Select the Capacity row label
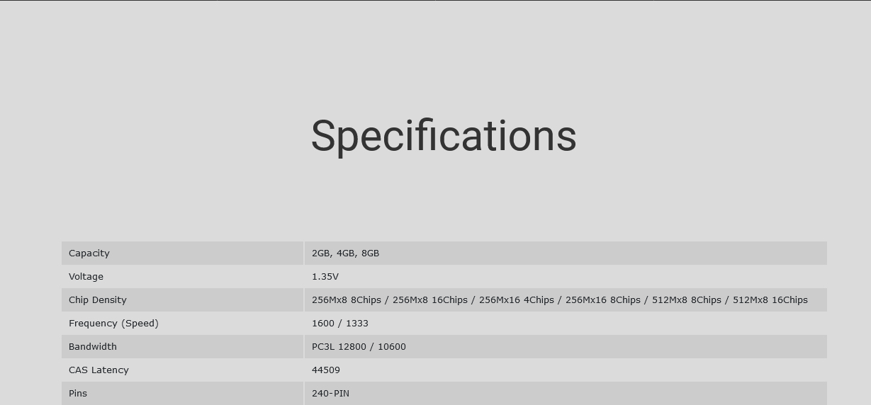The height and width of the screenshot is (405, 871). 89,253
